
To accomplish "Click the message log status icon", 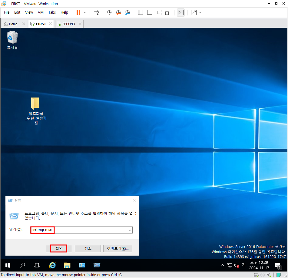I will (279, 275).
